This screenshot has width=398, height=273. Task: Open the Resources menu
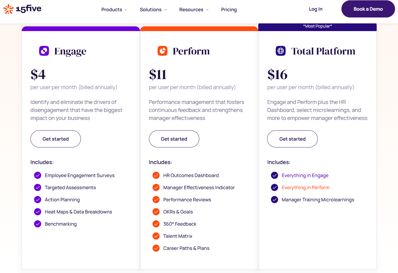(x=191, y=9)
